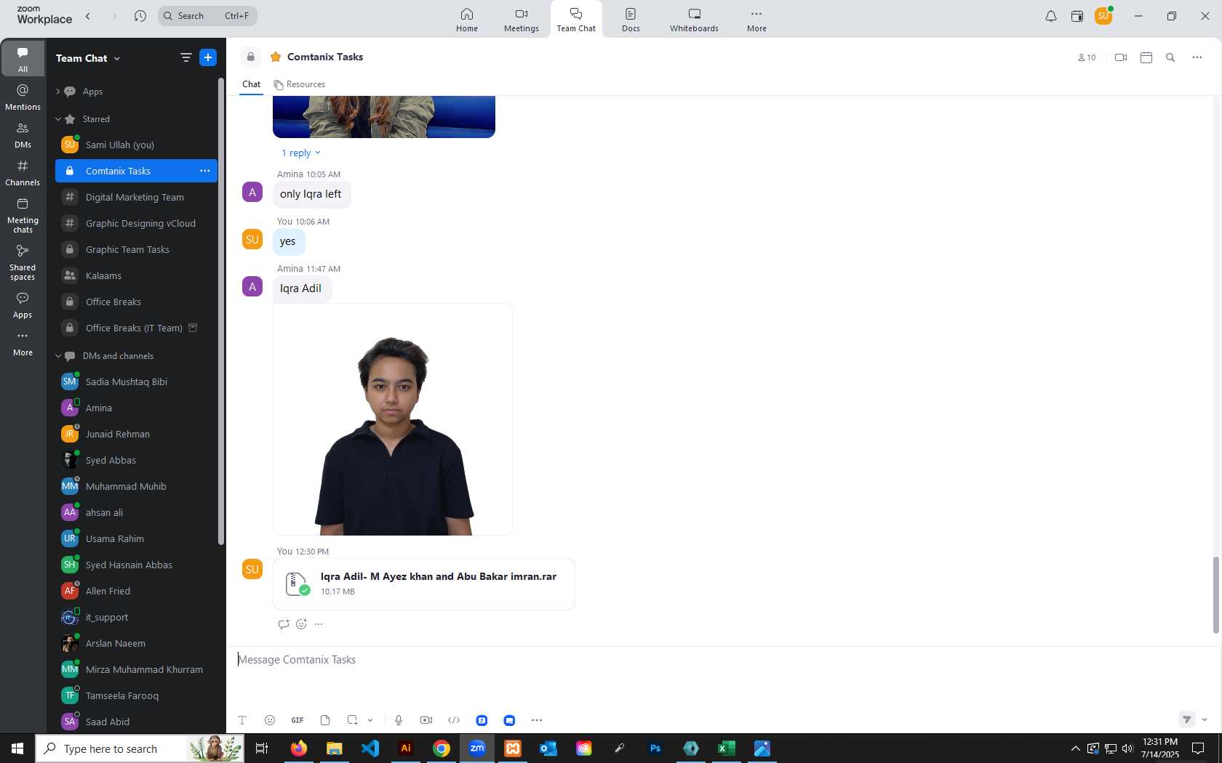Click the sidebar chat list scrollbar
The height and width of the screenshot is (763, 1222).
221,311
